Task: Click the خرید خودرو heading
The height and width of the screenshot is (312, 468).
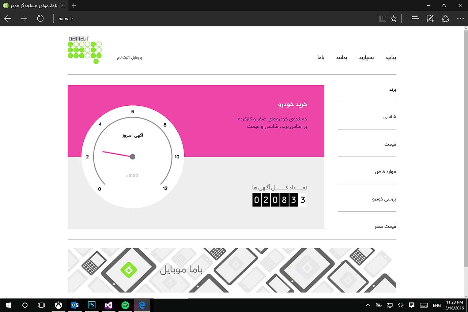Action: [292, 105]
